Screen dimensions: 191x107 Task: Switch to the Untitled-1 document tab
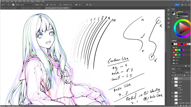click(x=9, y=8)
